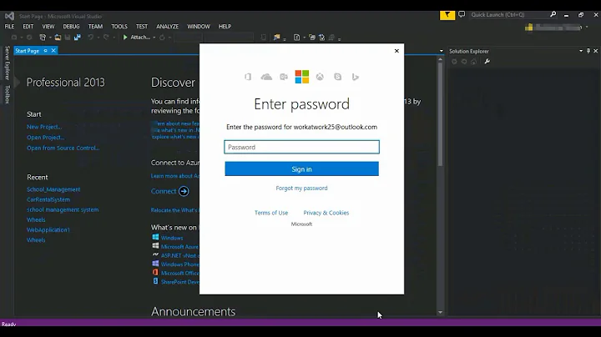
Task: Open the yellow notifications flag
Action: click(x=447, y=15)
